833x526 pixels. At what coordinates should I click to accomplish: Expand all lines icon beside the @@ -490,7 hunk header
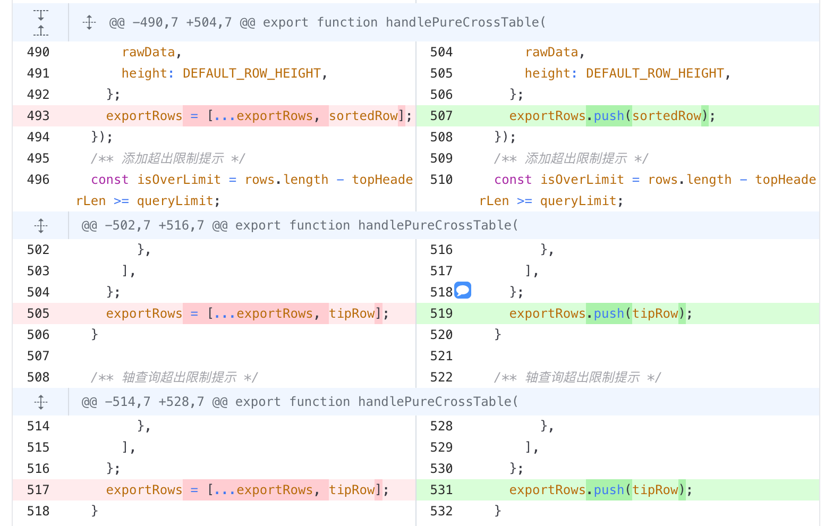[89, 22]
